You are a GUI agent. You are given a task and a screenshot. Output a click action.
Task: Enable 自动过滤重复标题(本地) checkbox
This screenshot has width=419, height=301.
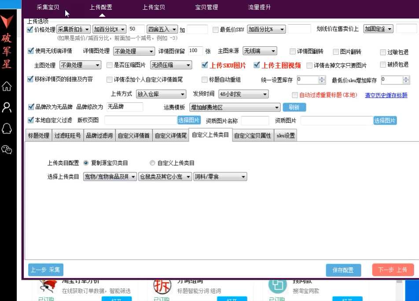(x=295, y=95)
